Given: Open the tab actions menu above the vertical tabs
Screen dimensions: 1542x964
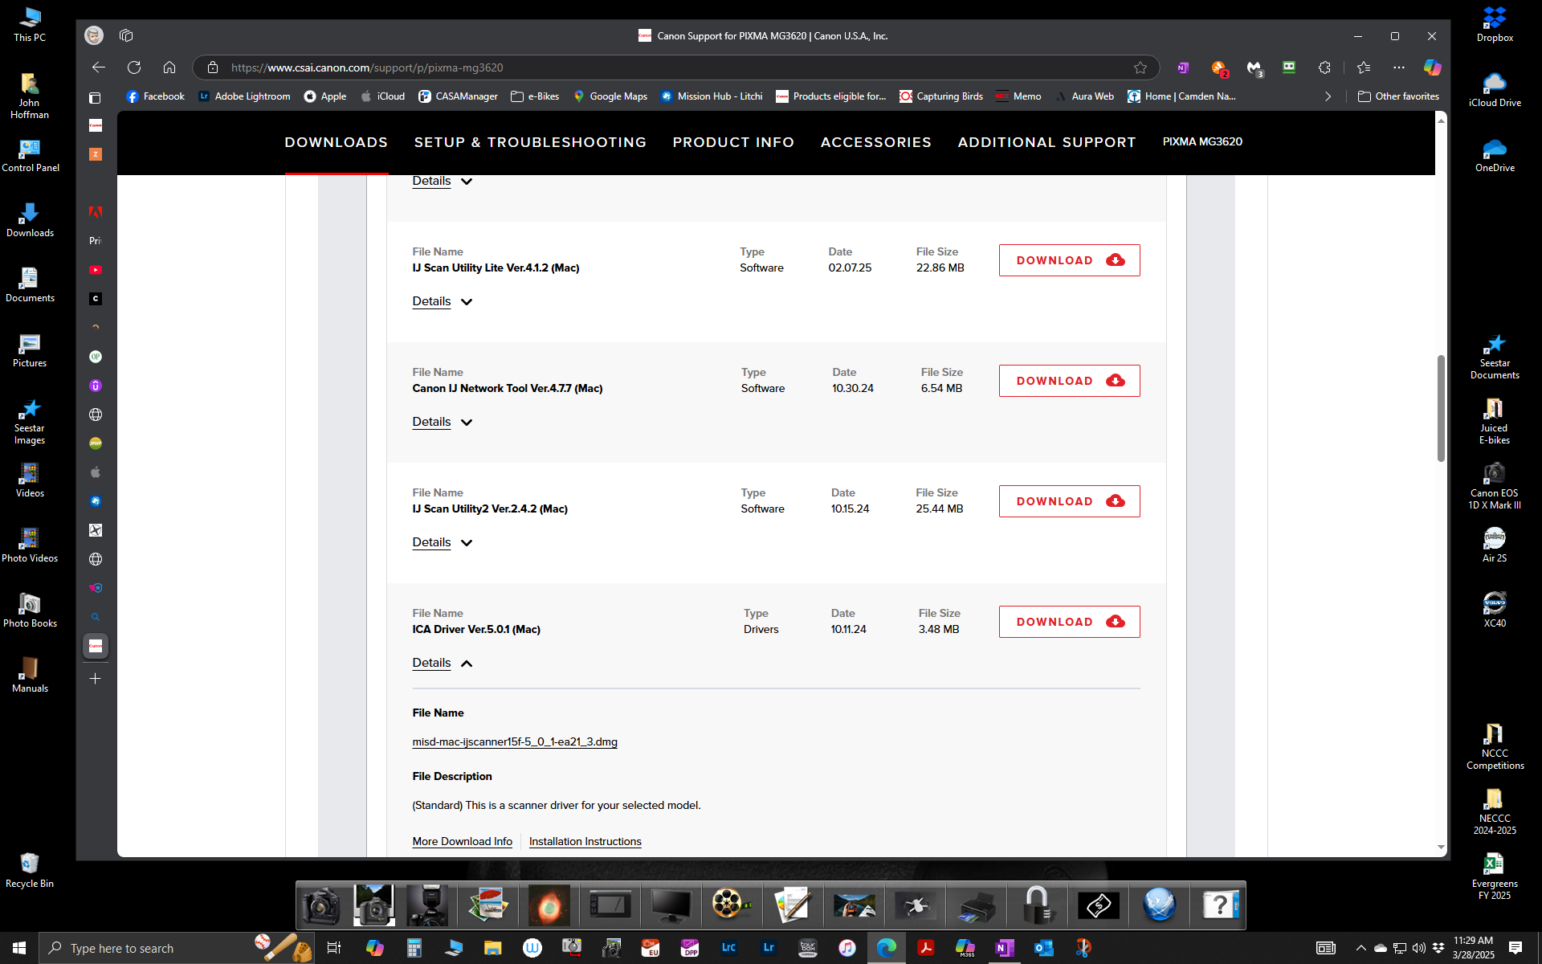Looking at the screenshot, I should coord(95,98).
